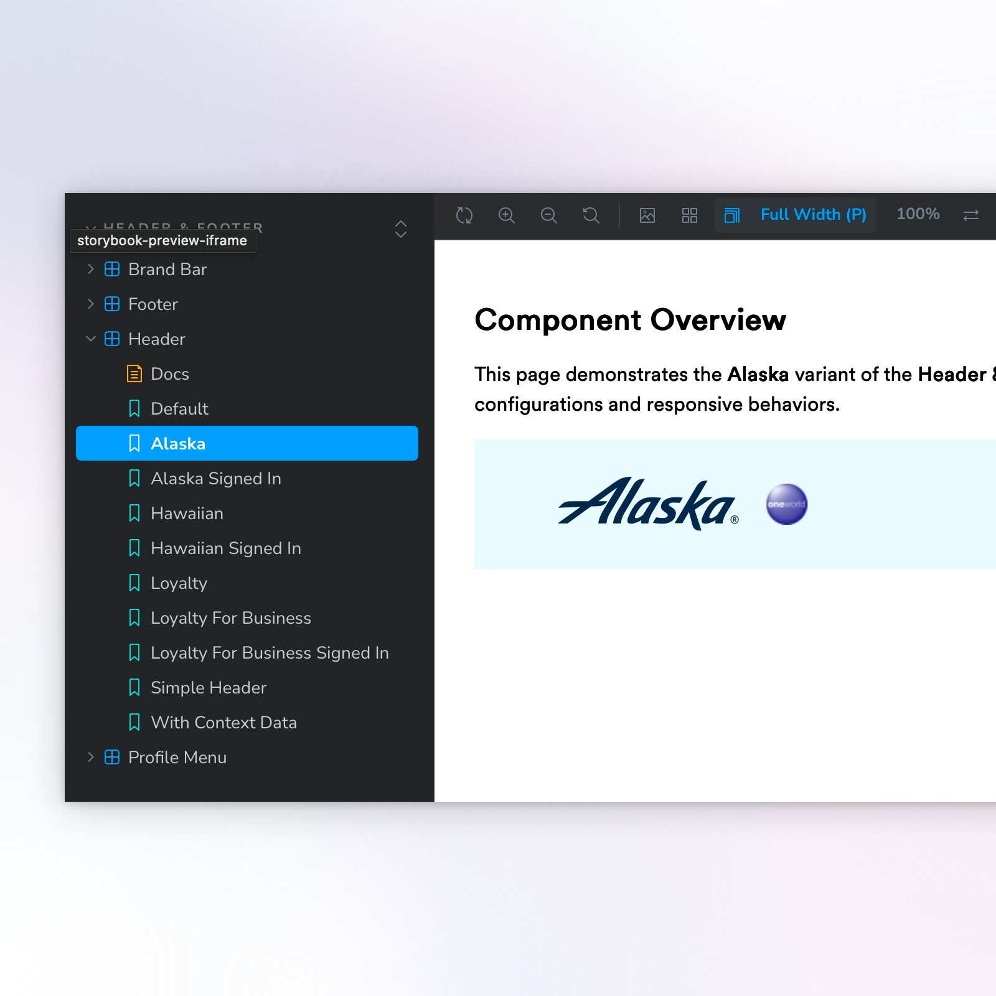Collapse the Header component chevron
Image resolution: width=996 pixels, height=996 pixels.
point(90,339)
